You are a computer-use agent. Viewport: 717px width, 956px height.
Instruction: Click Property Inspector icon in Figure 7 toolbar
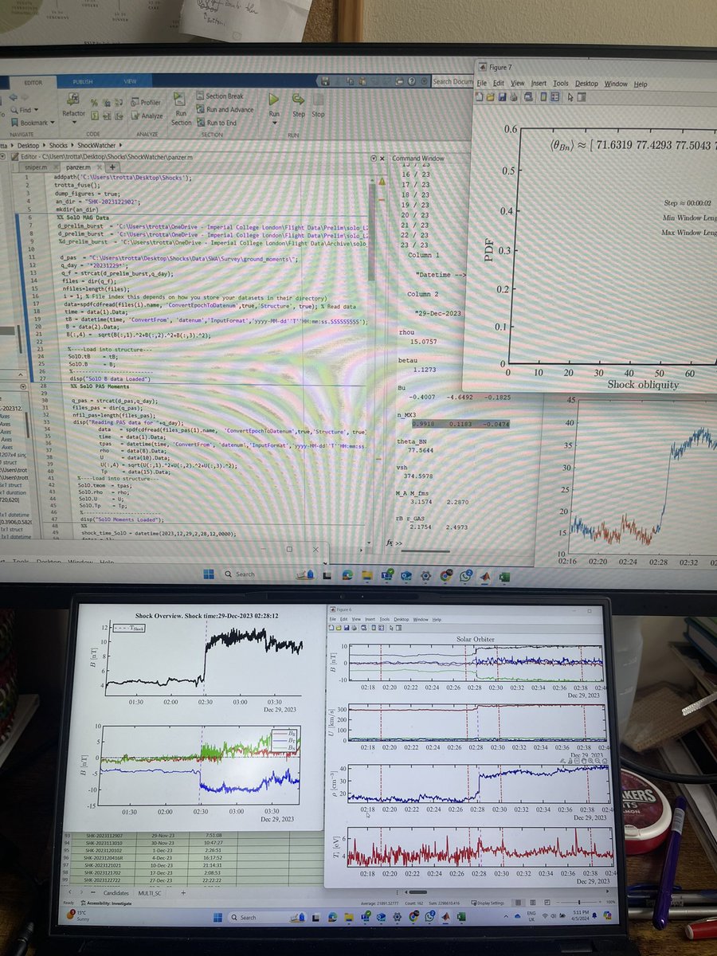[581, 97]
